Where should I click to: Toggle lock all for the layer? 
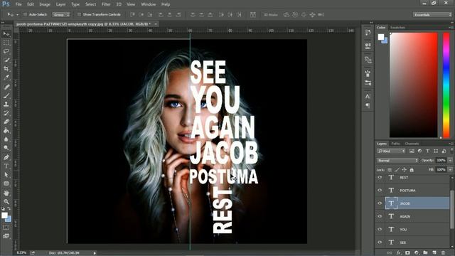point(412,170)
